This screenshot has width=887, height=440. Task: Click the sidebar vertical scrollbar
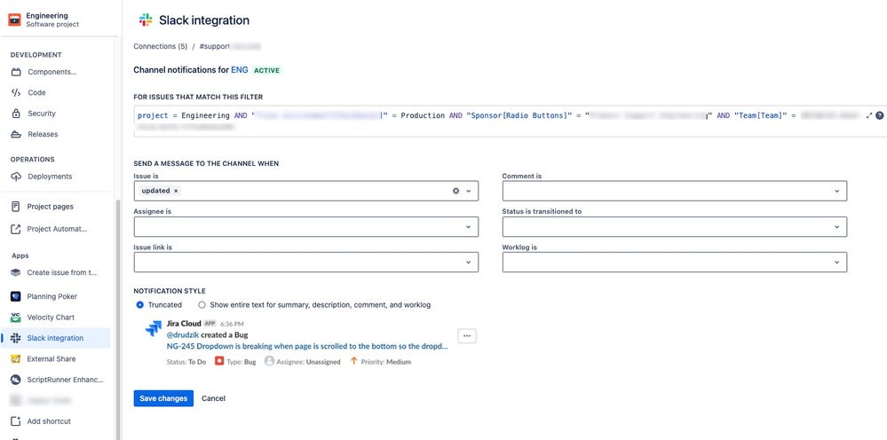pos(118,320)
